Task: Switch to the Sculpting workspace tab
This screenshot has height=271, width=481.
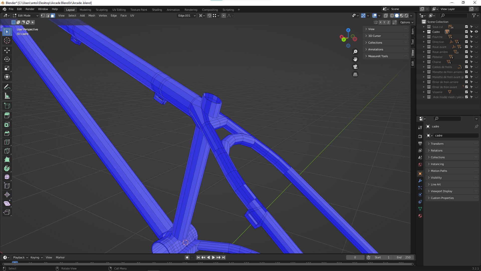Action: coord(102,10)
